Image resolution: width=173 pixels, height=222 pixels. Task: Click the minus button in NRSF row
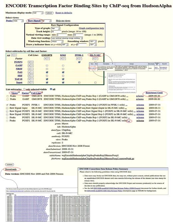click(x=32, y=69)
